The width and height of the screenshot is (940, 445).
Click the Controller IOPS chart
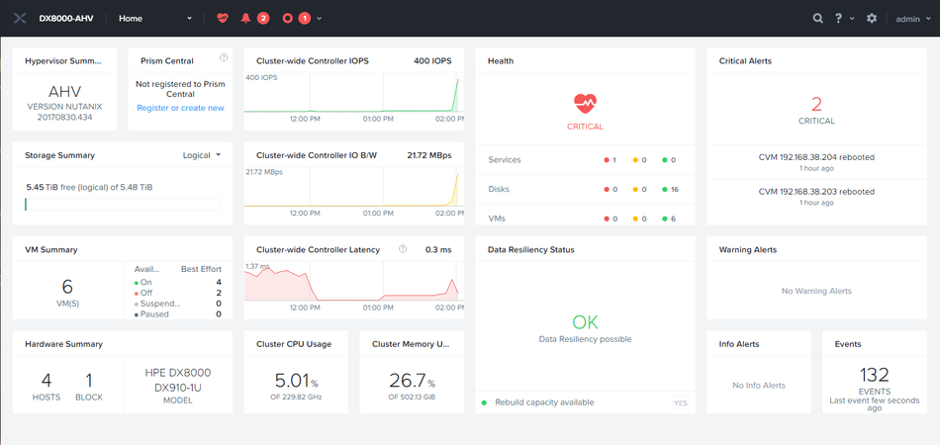[353, 93]
